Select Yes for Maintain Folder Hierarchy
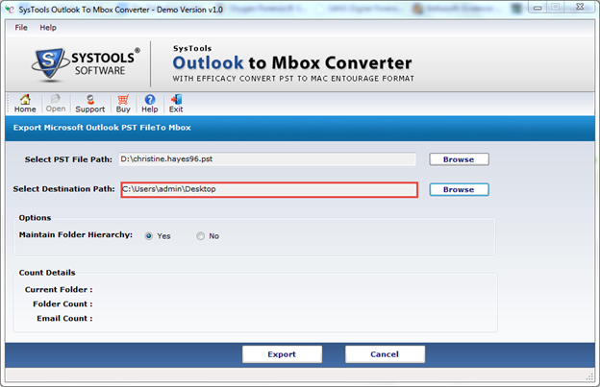This screenshot has width=600, height=387. 149,236
